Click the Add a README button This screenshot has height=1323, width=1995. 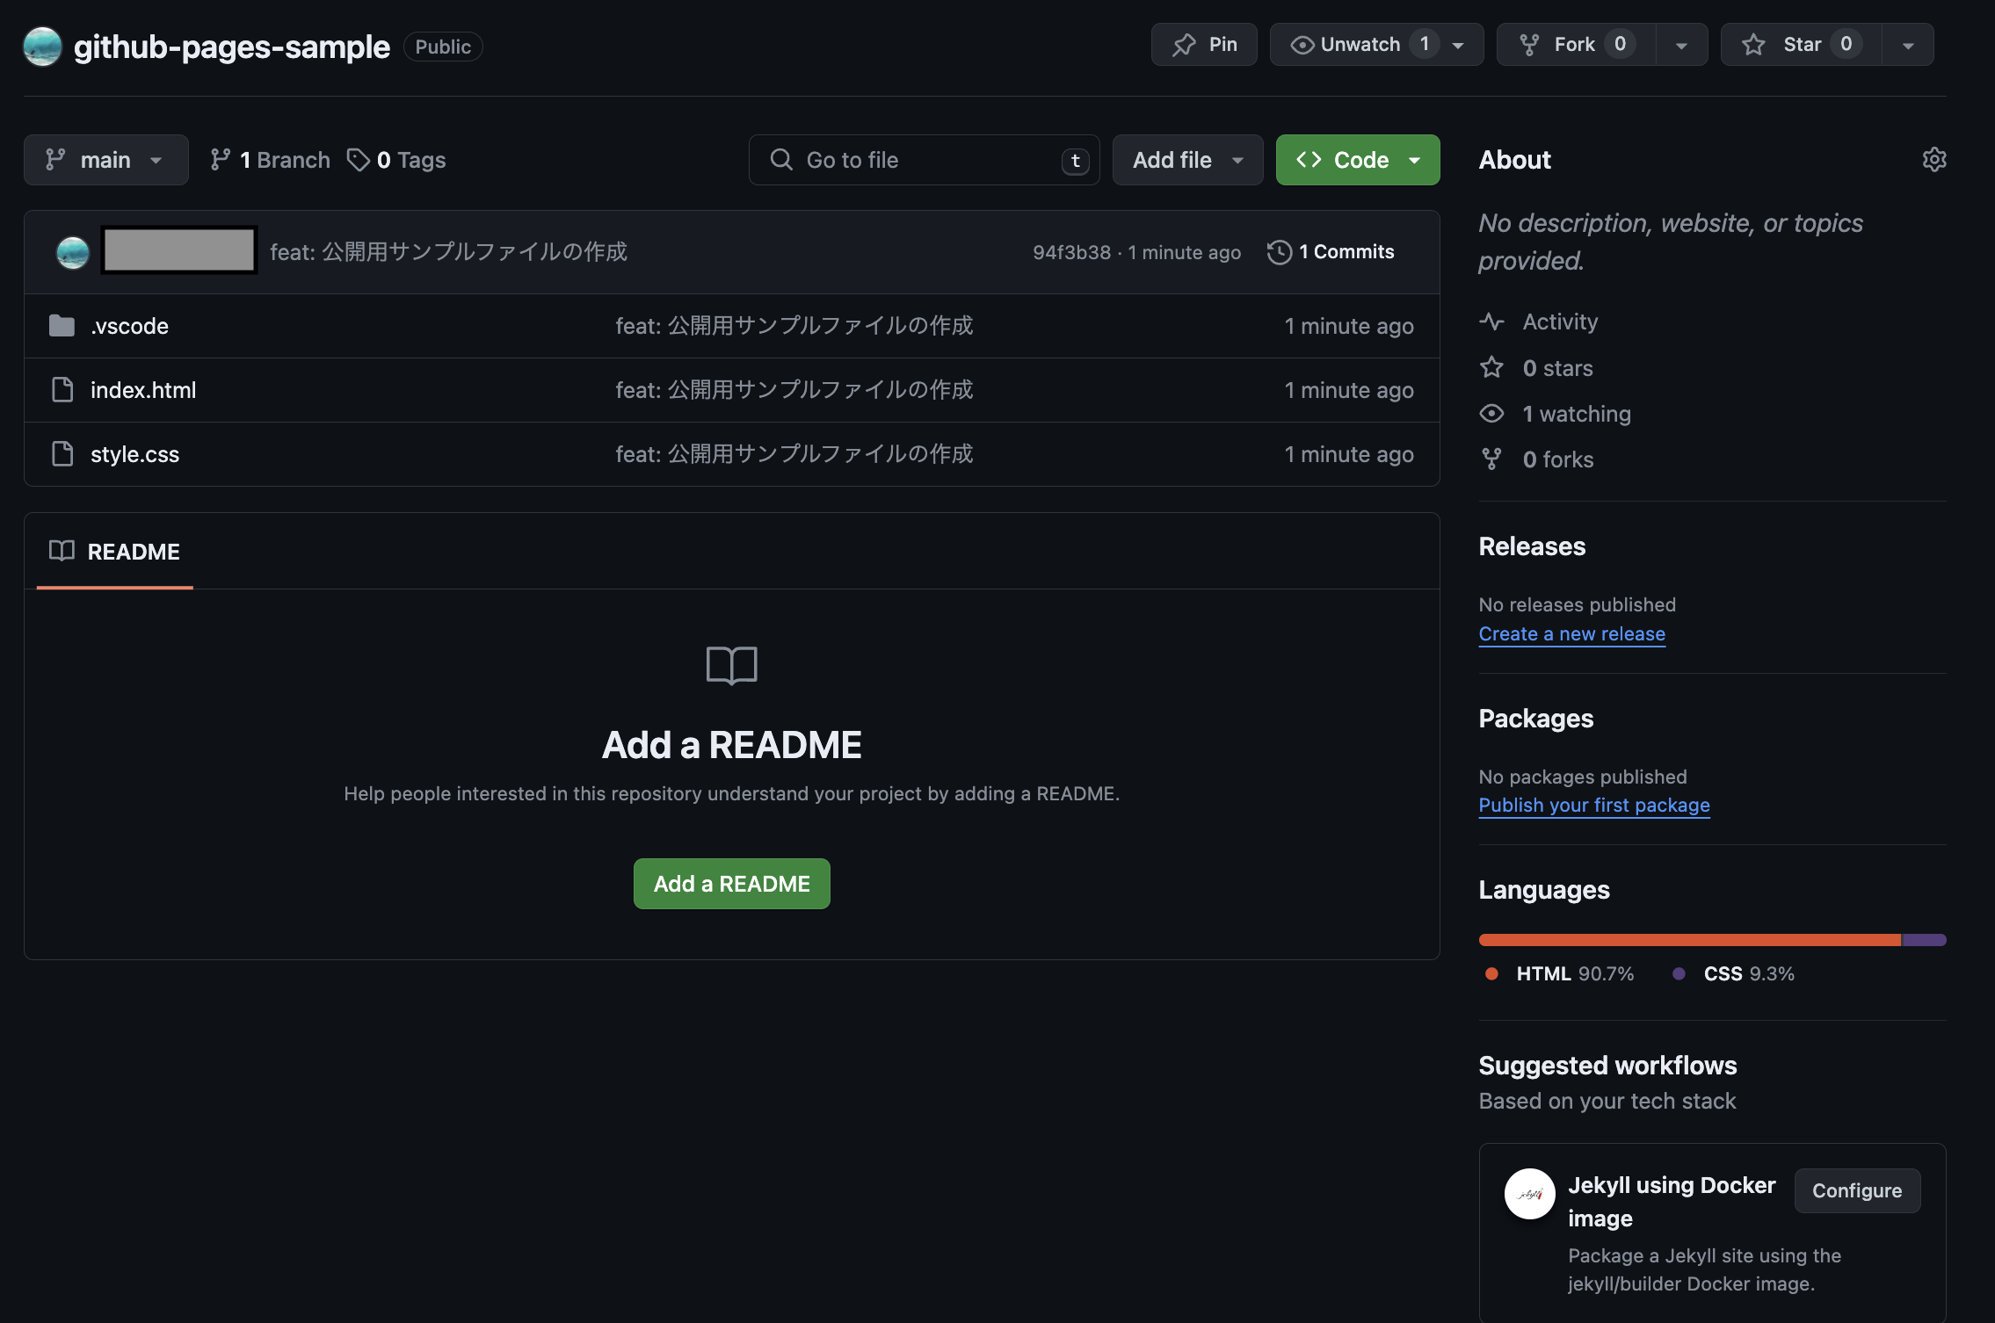pyautogui.click(x=731, y=884)
